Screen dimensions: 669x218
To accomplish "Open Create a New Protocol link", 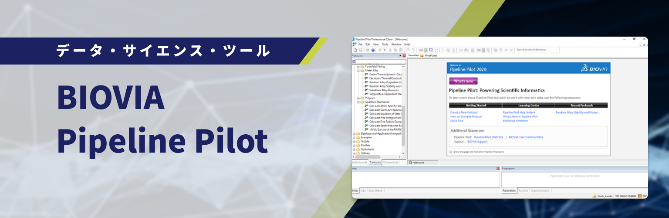I will (x=464, y=112).
